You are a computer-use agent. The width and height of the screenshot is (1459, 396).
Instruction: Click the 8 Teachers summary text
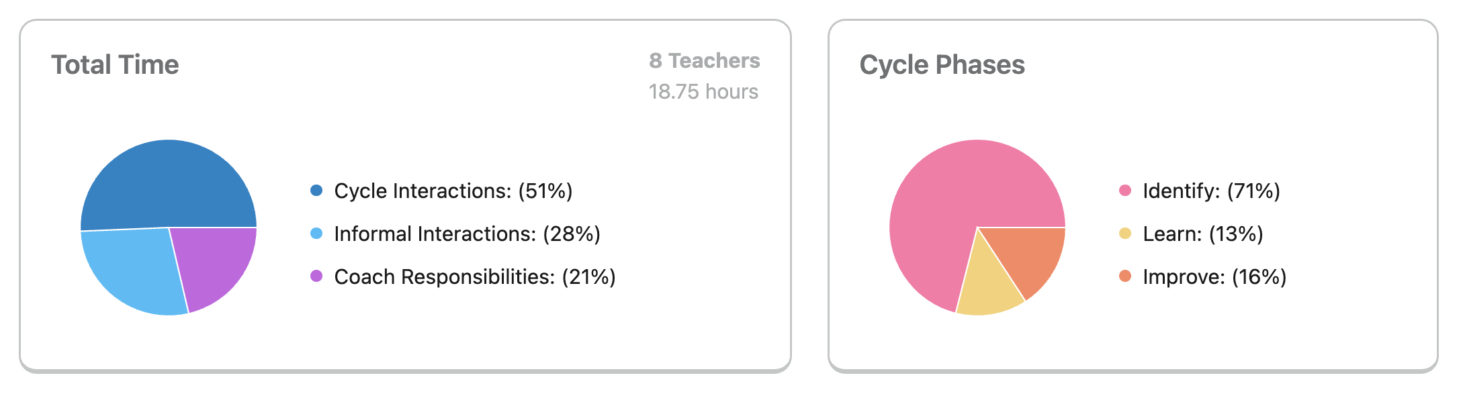coord(705,60)
